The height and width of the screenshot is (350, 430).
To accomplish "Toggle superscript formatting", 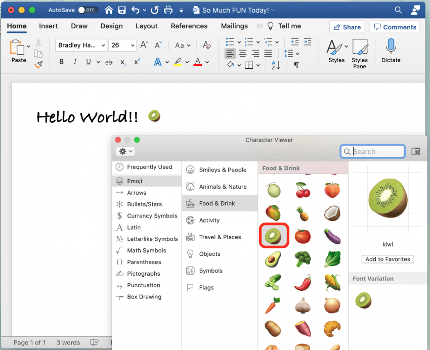I will pyautogui.click(x=137, y=62).
